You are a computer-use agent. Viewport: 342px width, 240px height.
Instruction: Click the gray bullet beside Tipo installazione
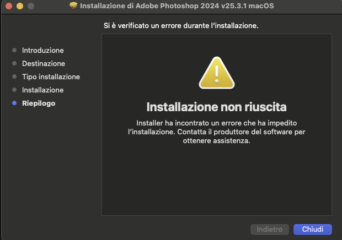[x=14, y=77]
